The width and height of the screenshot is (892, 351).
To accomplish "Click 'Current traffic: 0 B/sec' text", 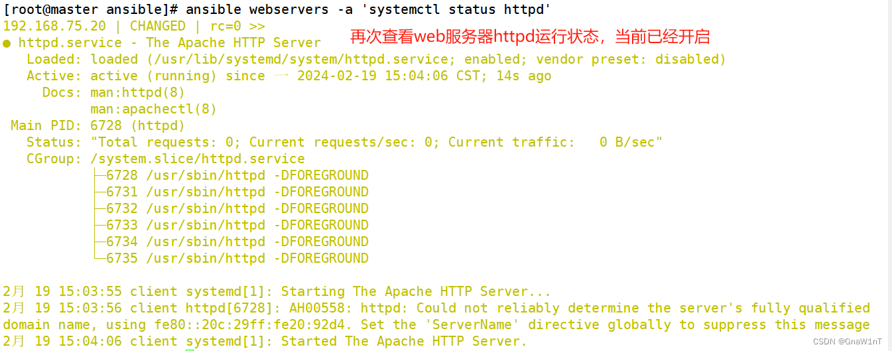I will coord(552,142).
